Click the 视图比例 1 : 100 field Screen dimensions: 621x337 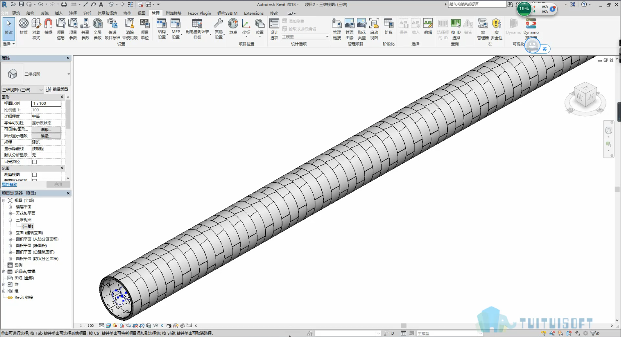click(x=46, y=103)
